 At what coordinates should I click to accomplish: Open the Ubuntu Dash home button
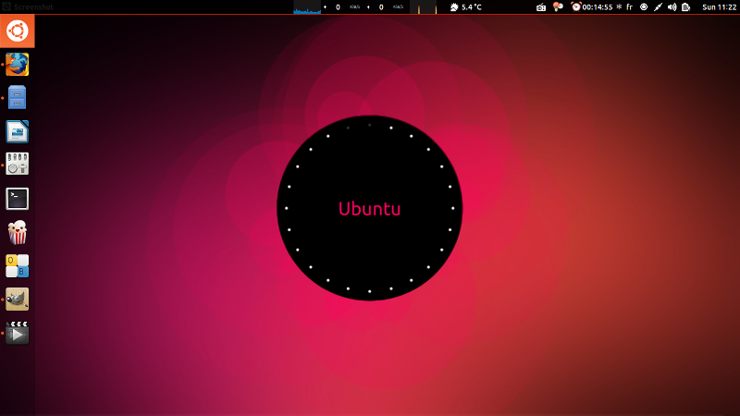tap(17, 31)
